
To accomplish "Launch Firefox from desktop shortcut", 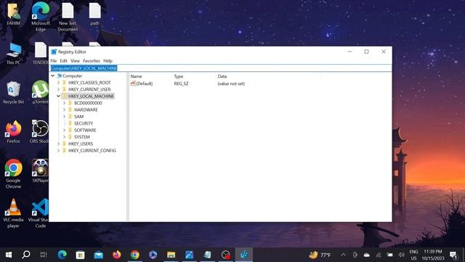I will [x=13, y=132].
